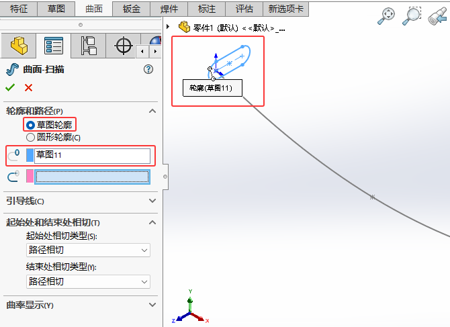Click the 轮廓(草图11) callout label
Image resolution: width=450 pixels, height=327 pixels.
(x=212, y=88)
